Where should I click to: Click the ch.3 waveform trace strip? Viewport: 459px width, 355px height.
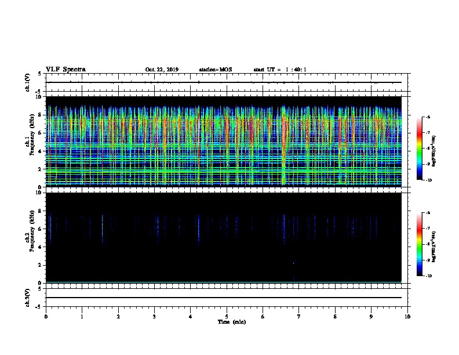[227, 298]
